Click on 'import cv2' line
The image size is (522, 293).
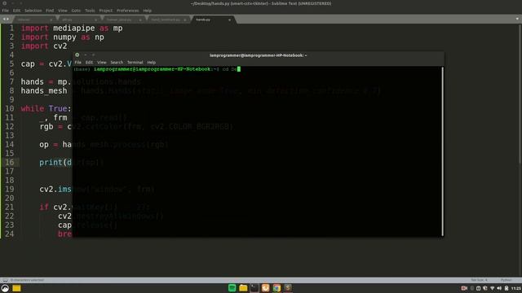click(44, 46)
